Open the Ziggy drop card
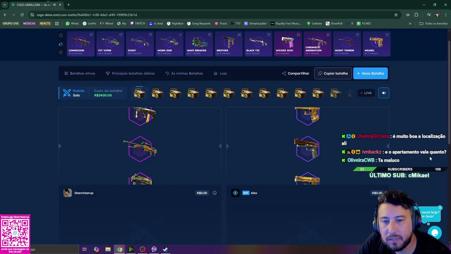 [x=140, y=44]
